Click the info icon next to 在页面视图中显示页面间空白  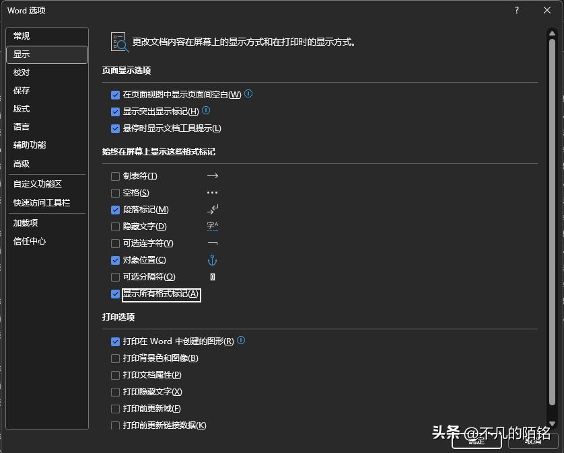[x=248, y=94]
